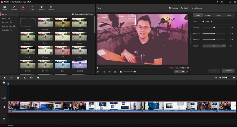The height and width of the screenshot is (127, 237).
Task: Click the Apply to all button
Action: (228, 71)
